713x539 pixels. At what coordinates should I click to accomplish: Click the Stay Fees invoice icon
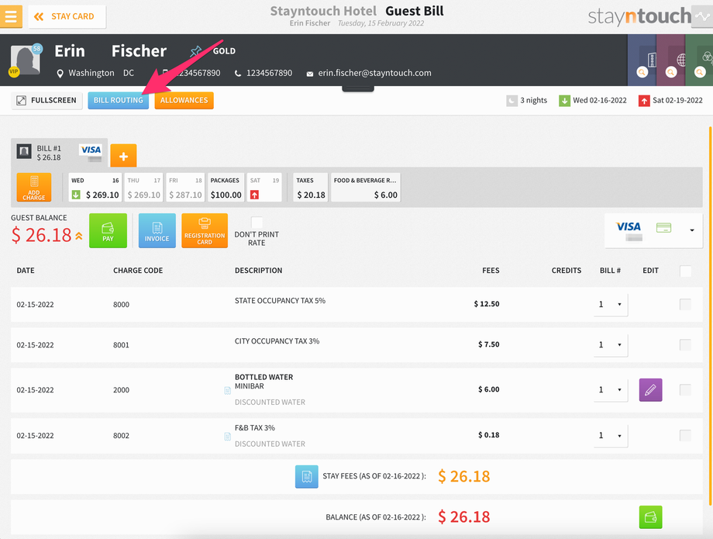[x=306, y=477]
